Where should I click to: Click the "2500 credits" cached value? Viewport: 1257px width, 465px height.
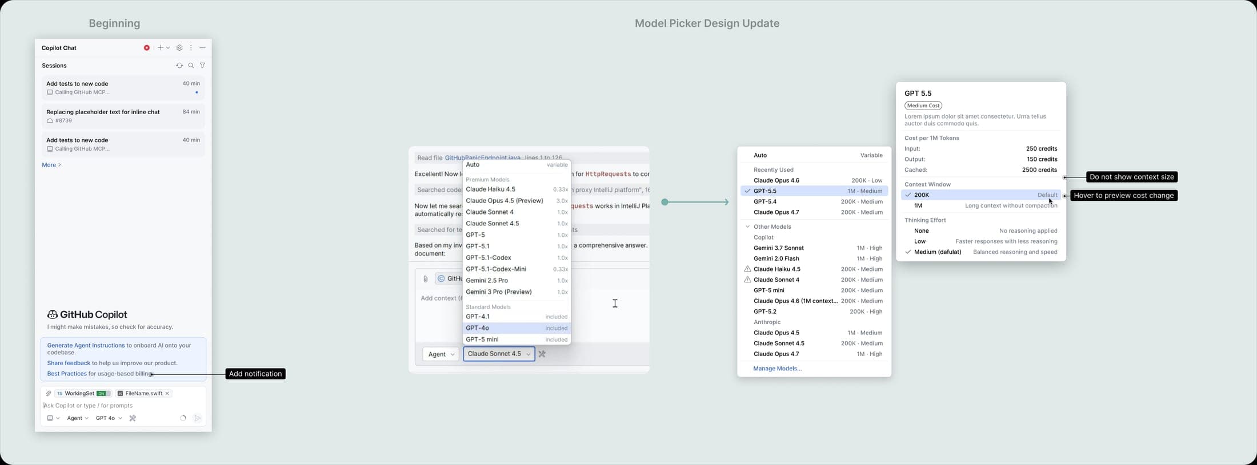point(1039,170)
